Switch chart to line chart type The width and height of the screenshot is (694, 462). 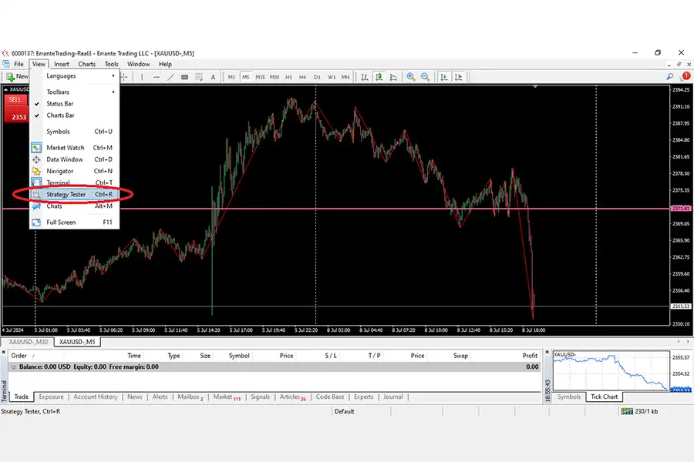[393, 77]
